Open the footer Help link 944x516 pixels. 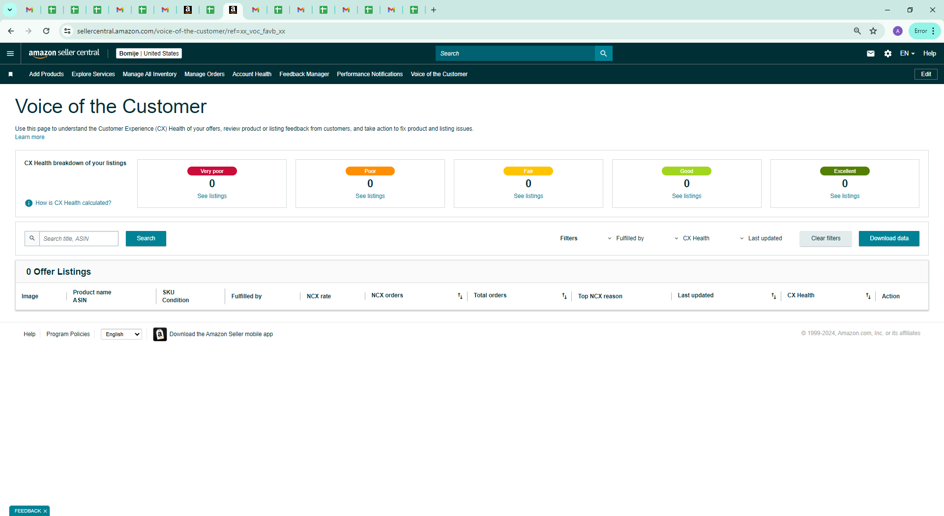(29, 334)
